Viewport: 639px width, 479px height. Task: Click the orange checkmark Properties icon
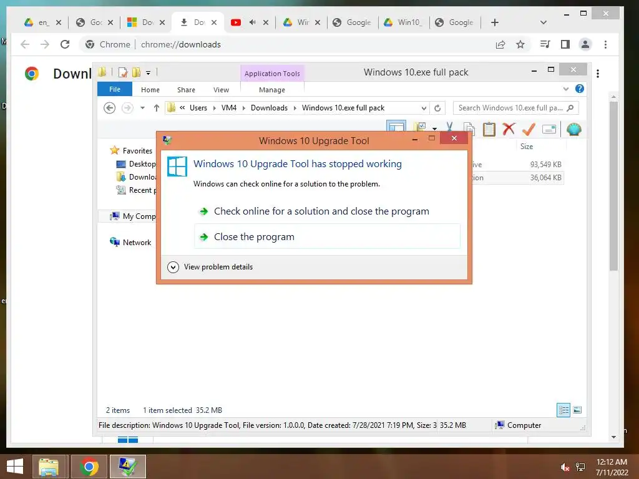click(x=529, y=129)
